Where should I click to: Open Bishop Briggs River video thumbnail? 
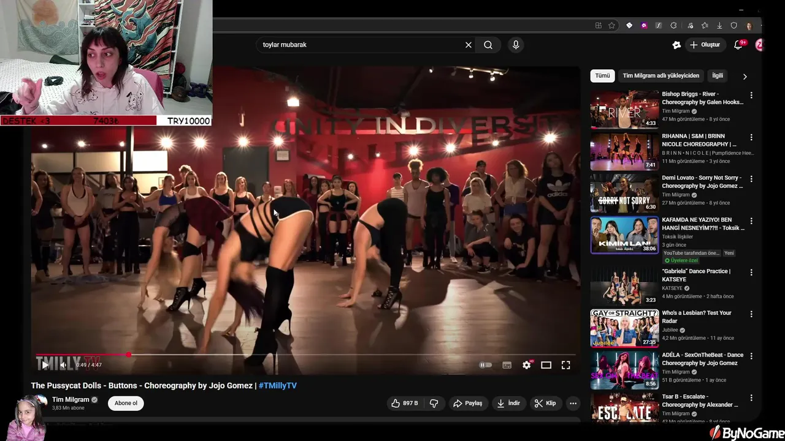pyautogui.click(x=624, y=110)
